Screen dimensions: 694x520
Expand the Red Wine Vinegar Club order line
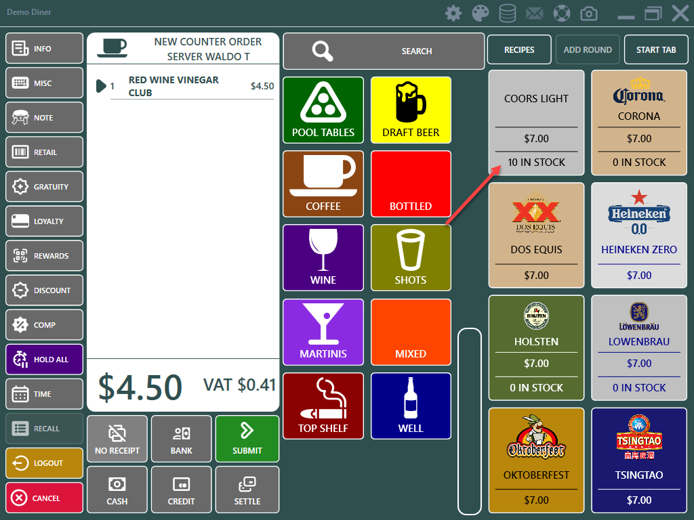[101, 86]
